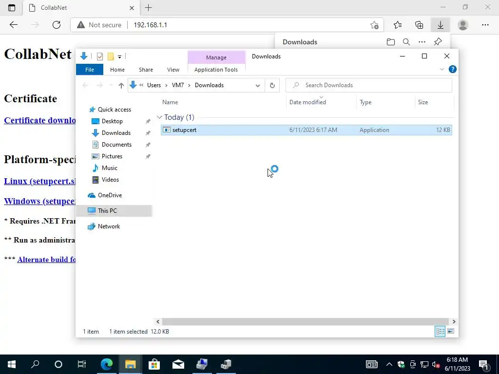The image size is (499, 374).
Task: Open the Mail app from taskbar
Action: 178,364
